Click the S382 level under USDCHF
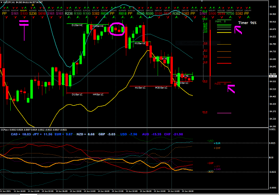The height and width of the screenshot is (195, 279). point(239,13)
